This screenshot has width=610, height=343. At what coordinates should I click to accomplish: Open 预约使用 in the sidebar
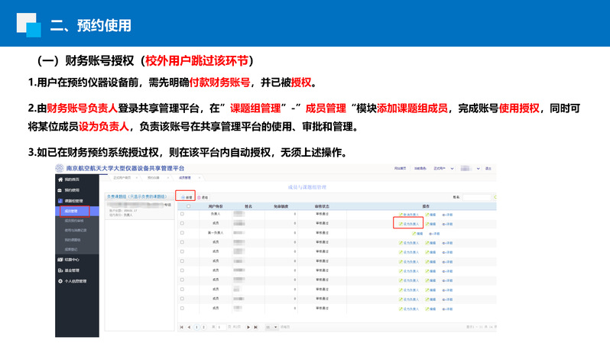tap(72, 189)
